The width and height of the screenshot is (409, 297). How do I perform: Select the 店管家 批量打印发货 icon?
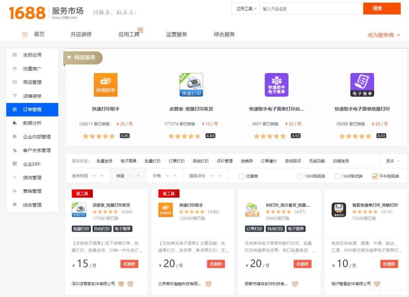191,84
